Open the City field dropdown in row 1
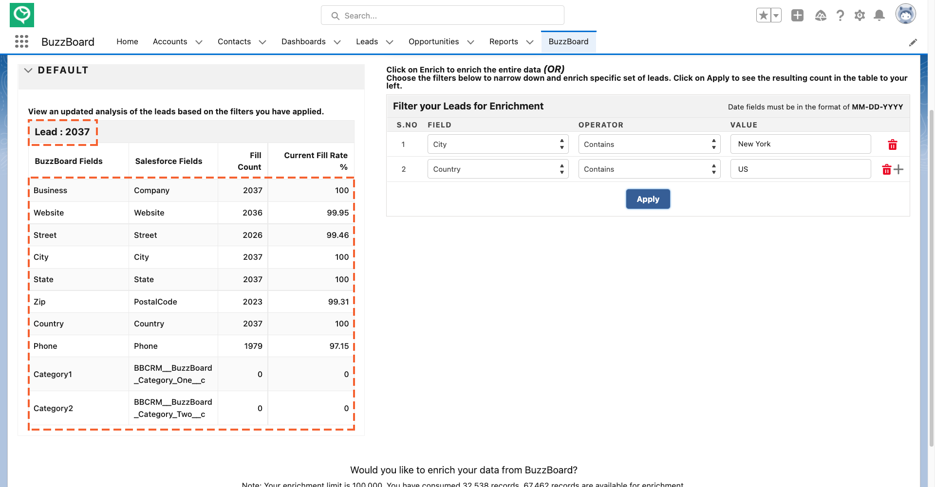 (498, 144)
